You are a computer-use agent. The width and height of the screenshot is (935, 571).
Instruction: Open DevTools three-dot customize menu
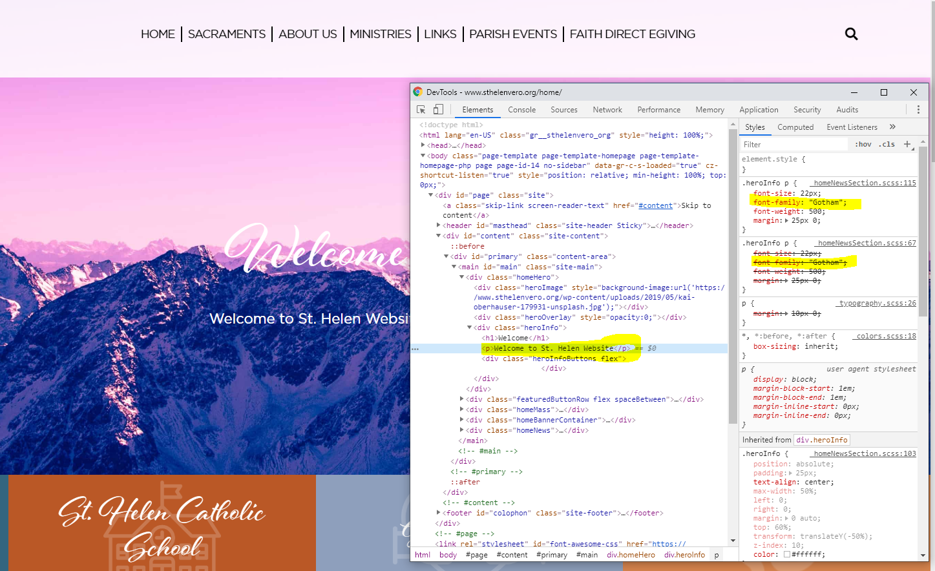tap(918, 110)
